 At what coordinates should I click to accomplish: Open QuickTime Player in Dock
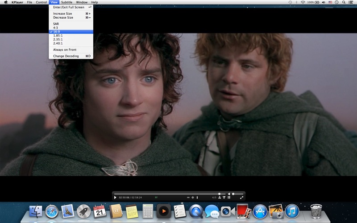click(x=196, y=211)
